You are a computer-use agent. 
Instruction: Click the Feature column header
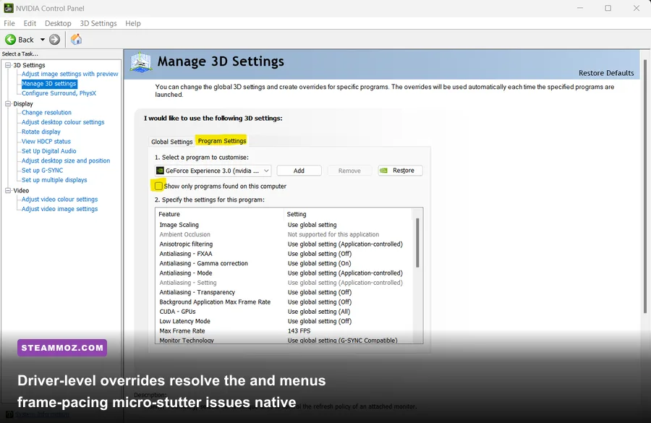point(220,214)
